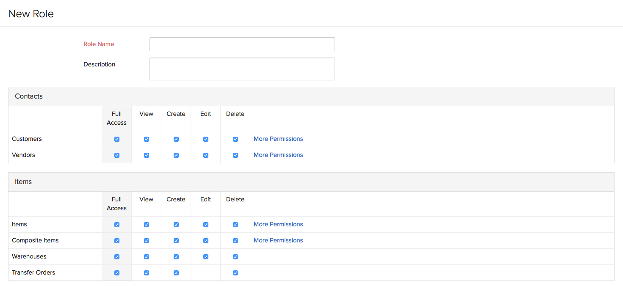Open More Permissions for Composite Items
The width and height of the screenshot is (623, 286).
point(278,240)
